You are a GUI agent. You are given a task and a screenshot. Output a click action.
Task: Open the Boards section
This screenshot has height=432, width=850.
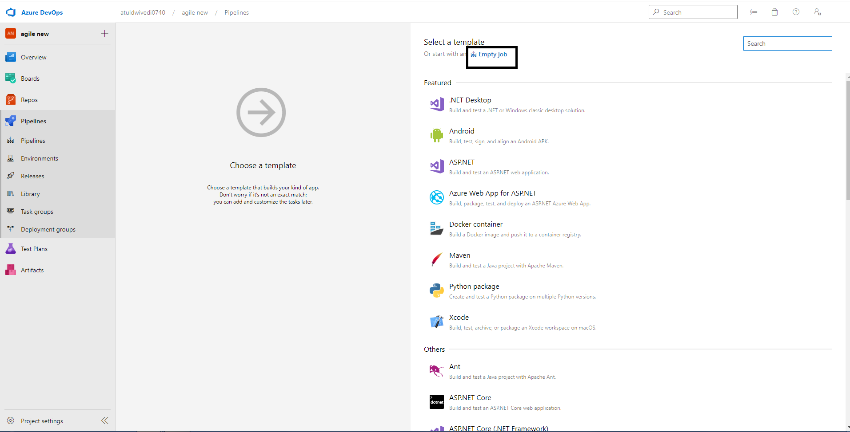[x=58, y=79]
